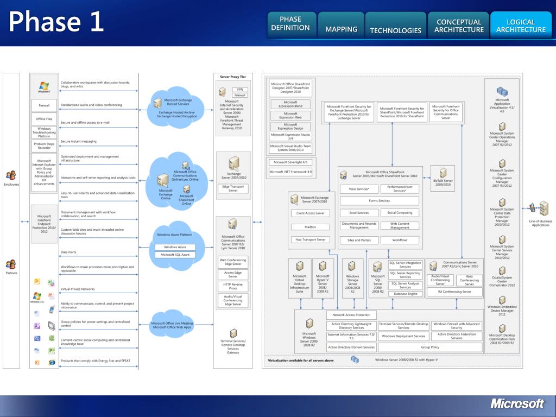Click the Virtual Desktop Infrastructure Suite icon
Image resolution: width=556 pixels, height=417 pixels.
[x=300, y=267]
